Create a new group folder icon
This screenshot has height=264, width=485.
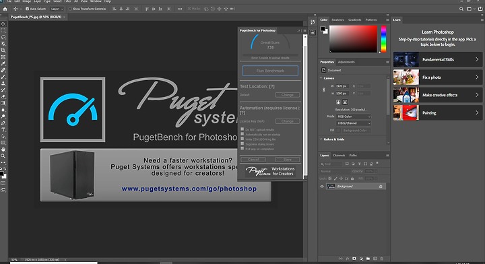tap(368, 259)
